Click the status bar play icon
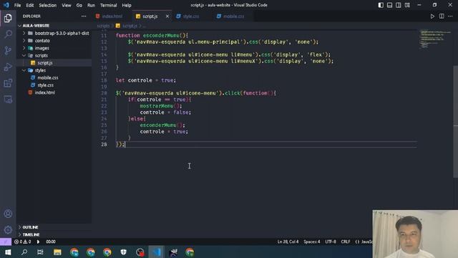 click(x=38, y=242)
